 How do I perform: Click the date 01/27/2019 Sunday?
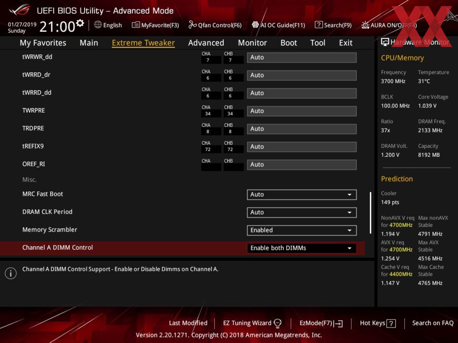click(x=22, y=28)
